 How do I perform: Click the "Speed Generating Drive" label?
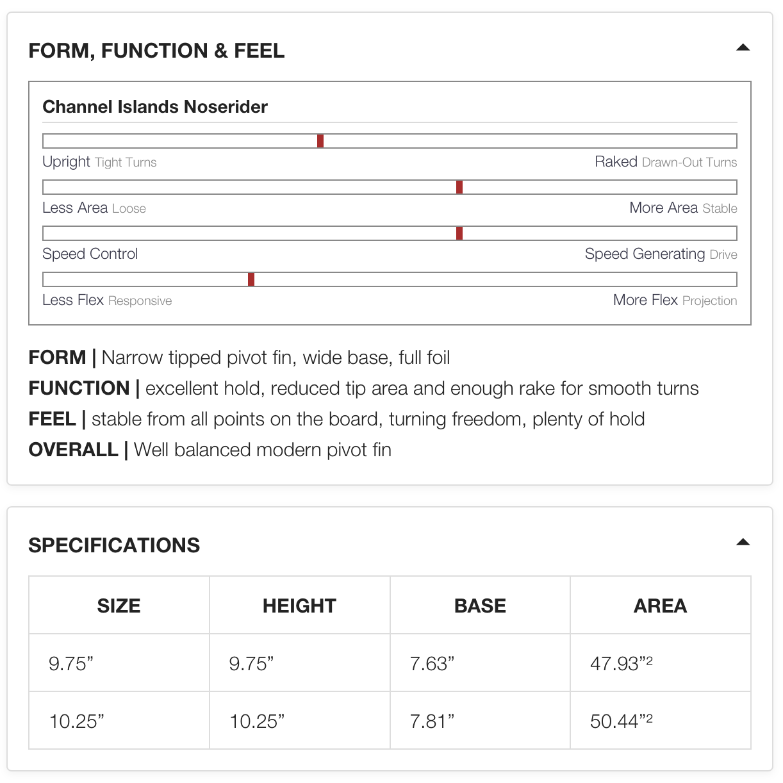[x=661, y=254]
